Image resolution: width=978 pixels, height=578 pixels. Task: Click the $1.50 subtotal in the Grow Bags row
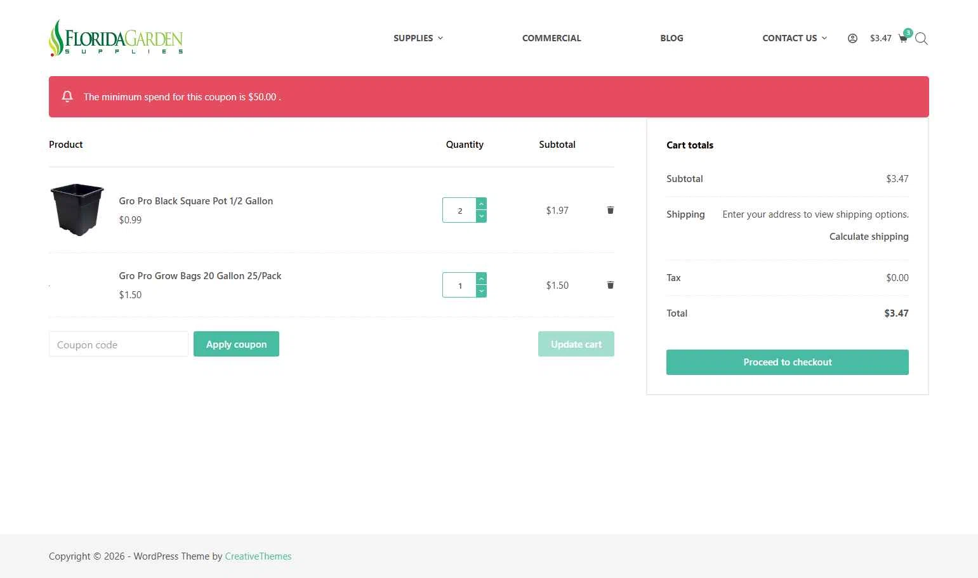[557, 286]
